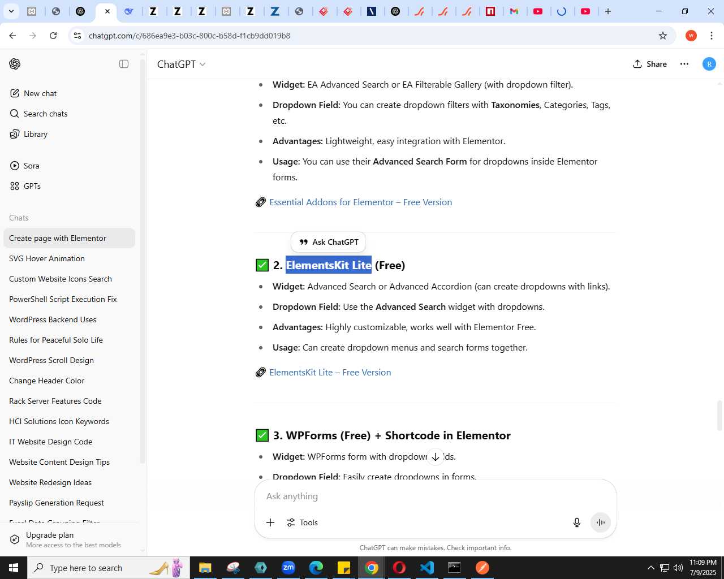Image resolution: width=724 pixels, height=579 pixels.
Task: Open the 'Rack Server Features Code' chat
Action: point(69,401)
